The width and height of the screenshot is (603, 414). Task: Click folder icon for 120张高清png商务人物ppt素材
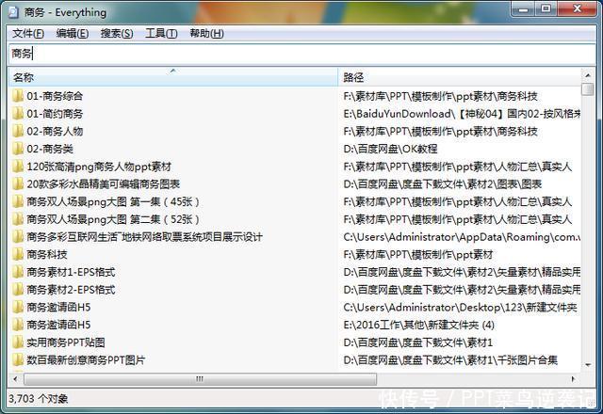[18, 167]
